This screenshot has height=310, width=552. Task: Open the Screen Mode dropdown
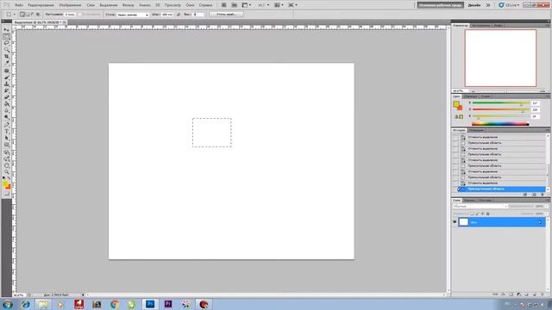point(292,5)
